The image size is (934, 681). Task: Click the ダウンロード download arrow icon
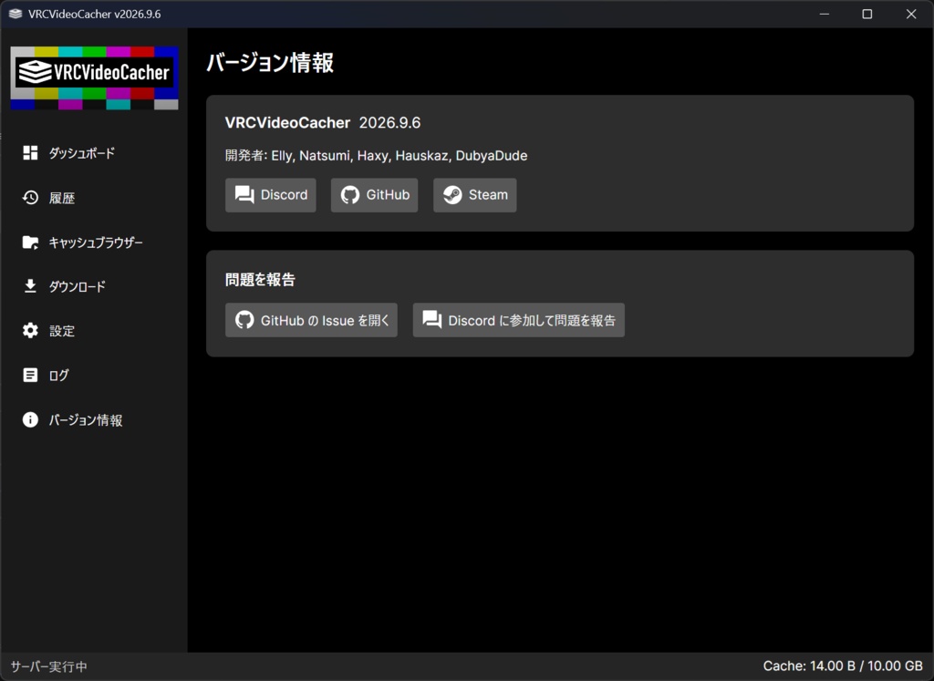(x=30, y=286)
